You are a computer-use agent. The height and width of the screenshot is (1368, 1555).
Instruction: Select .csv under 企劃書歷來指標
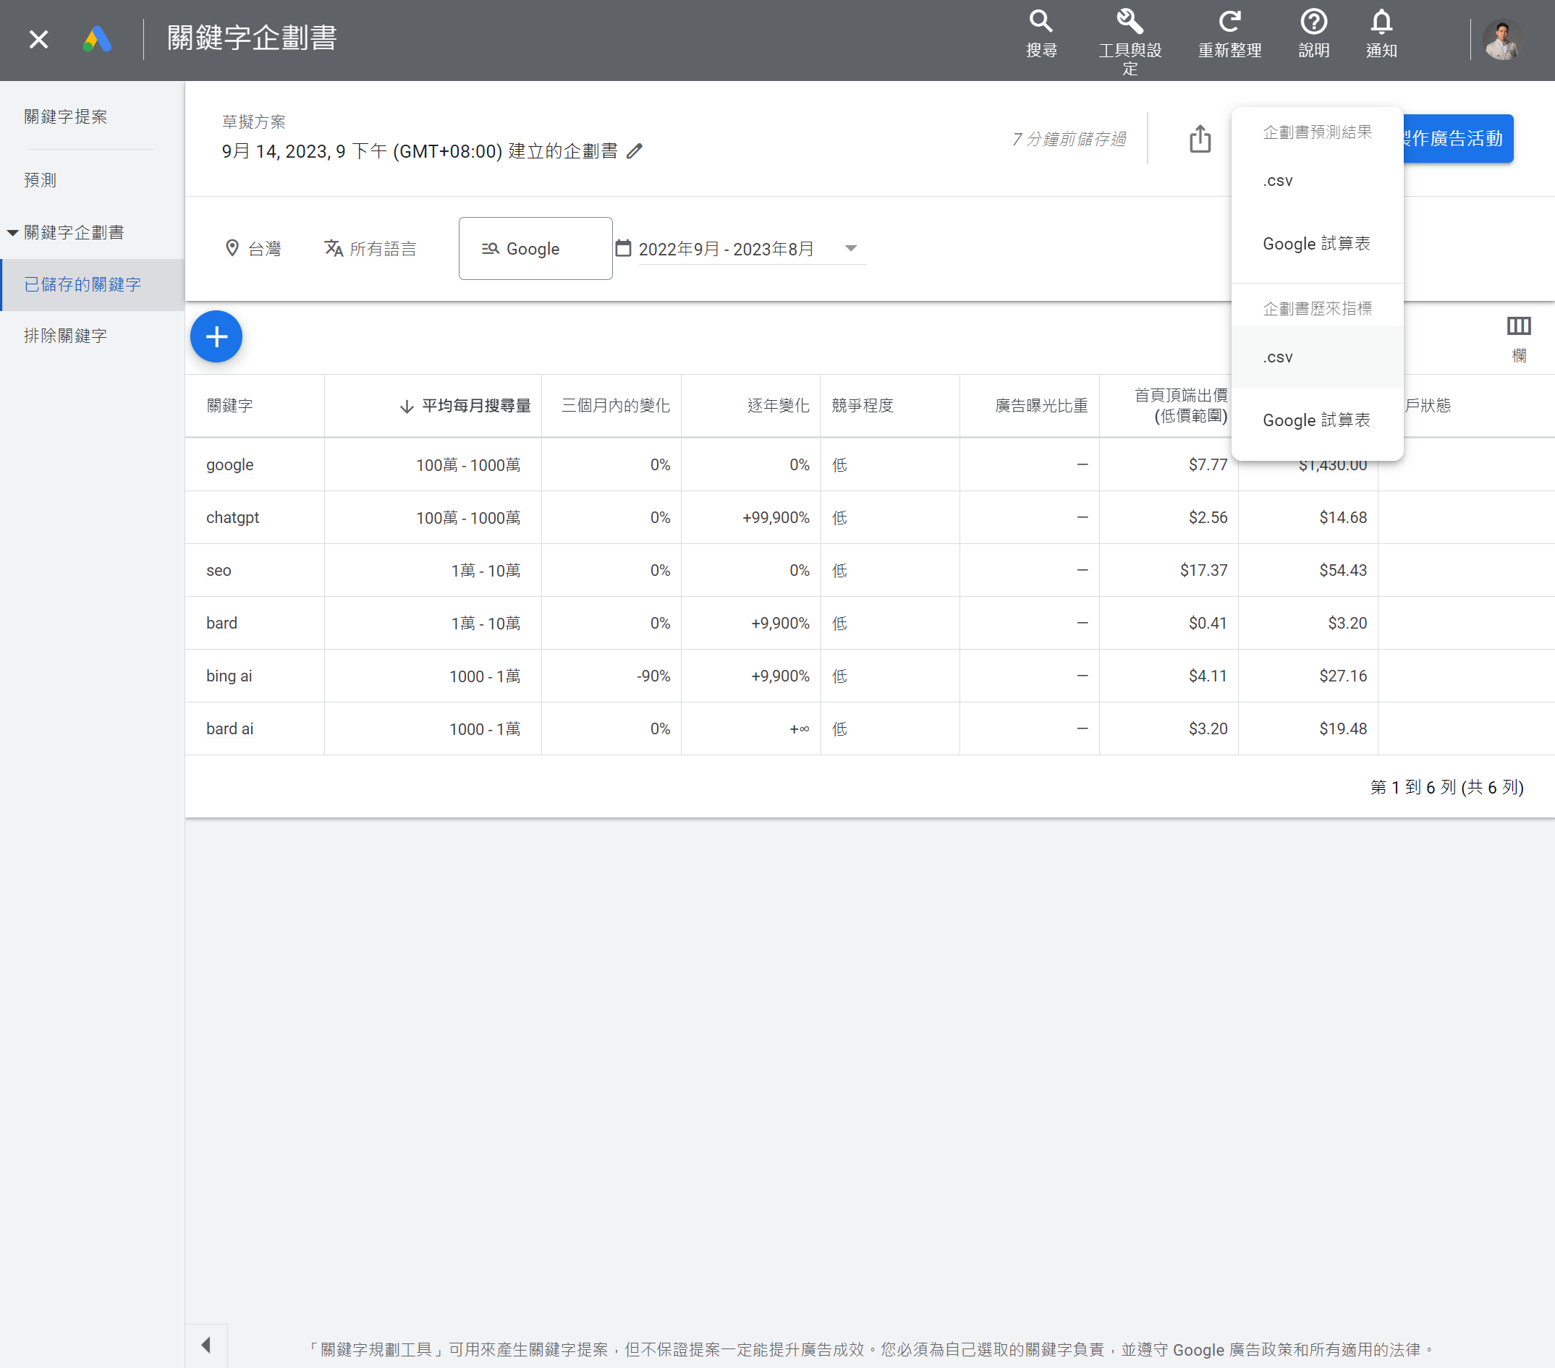pyautogui.click(x=1278, y=357)
